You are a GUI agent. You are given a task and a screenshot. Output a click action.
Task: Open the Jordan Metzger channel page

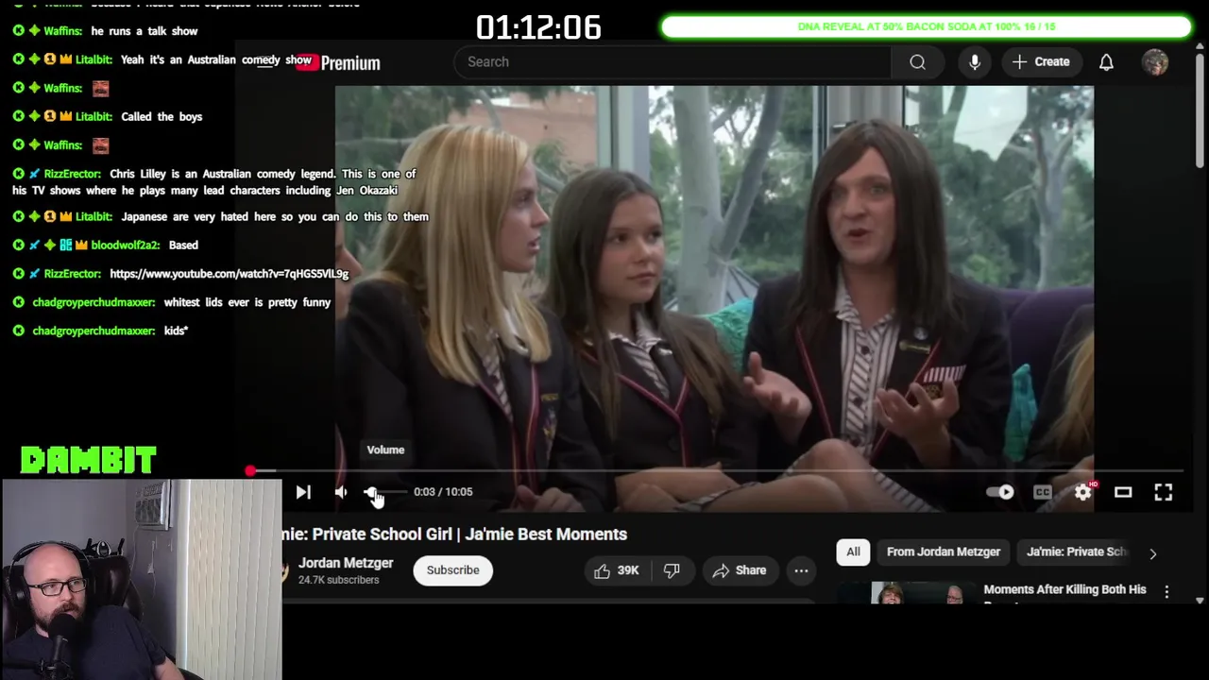(x=346, y=563)
